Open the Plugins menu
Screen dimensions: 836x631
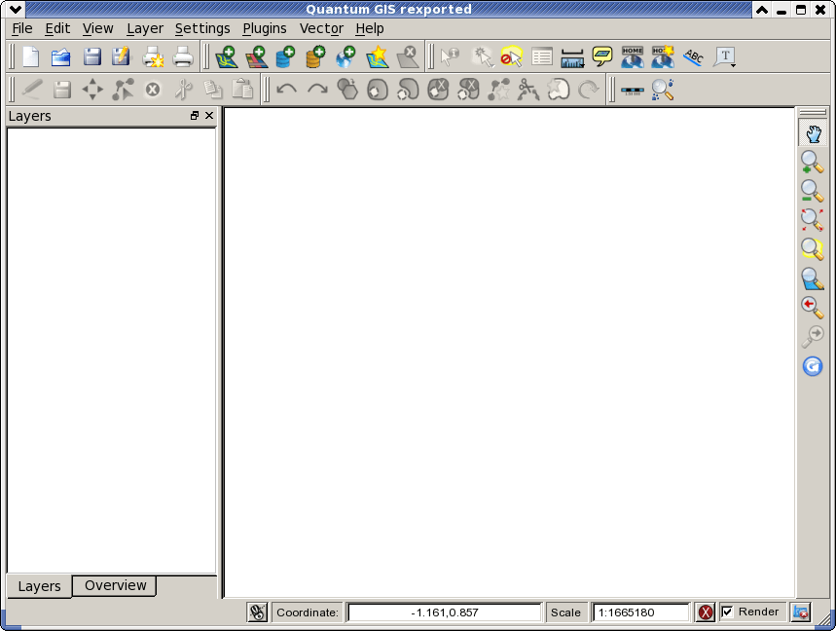[265, 29]
